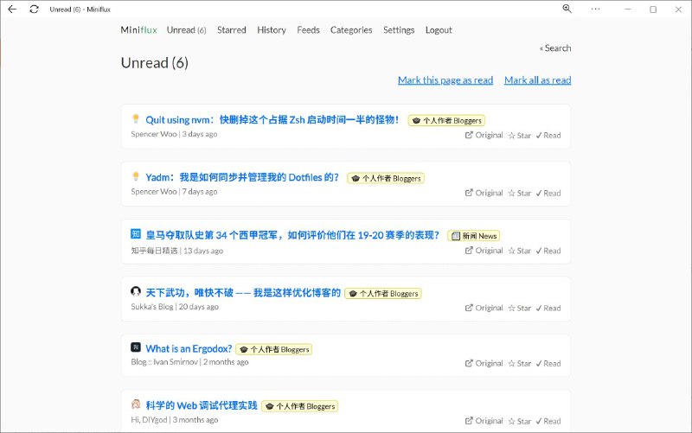Expand the Search link
692x433 pixels.
pyautogui.click(x=555, y=48)
